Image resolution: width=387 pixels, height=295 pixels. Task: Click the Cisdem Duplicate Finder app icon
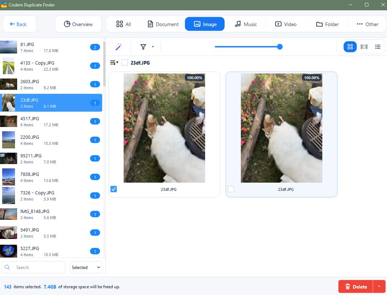(x=4, y=5)
